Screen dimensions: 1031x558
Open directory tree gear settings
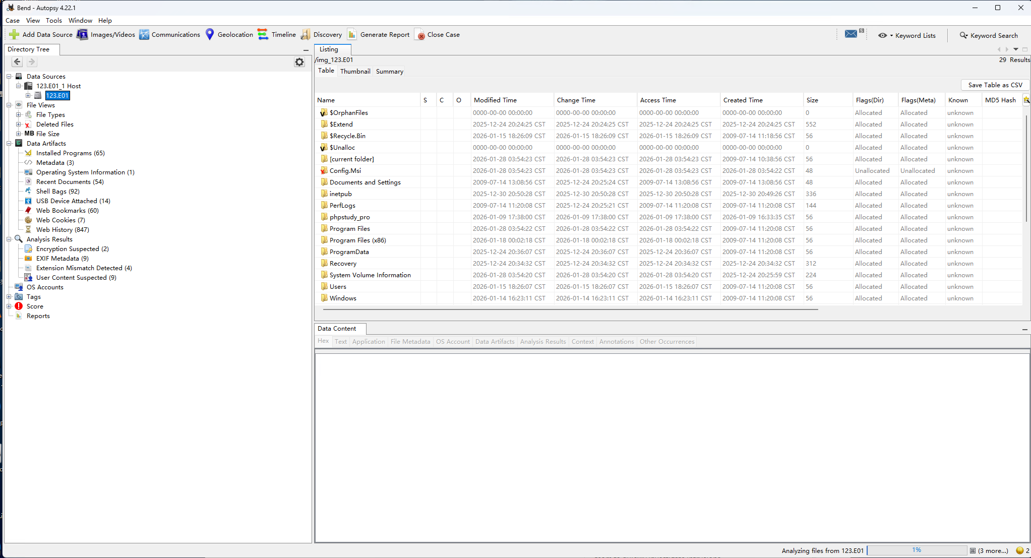pos(299,62)
